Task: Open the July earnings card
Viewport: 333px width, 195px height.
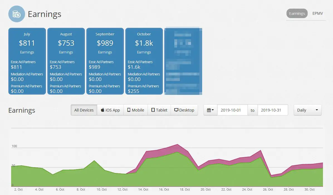Action: click(27, 61)
